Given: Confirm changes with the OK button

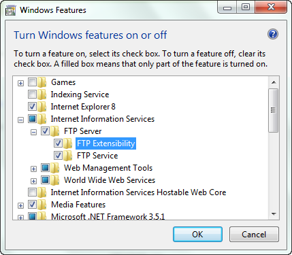Looking at the screenshot, I should tap(197, 235).
